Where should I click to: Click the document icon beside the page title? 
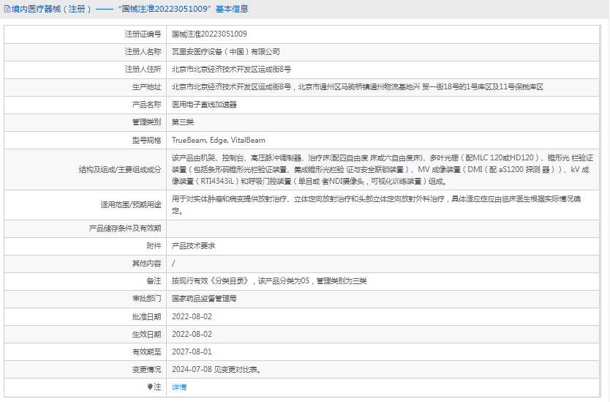click(7, 9)
